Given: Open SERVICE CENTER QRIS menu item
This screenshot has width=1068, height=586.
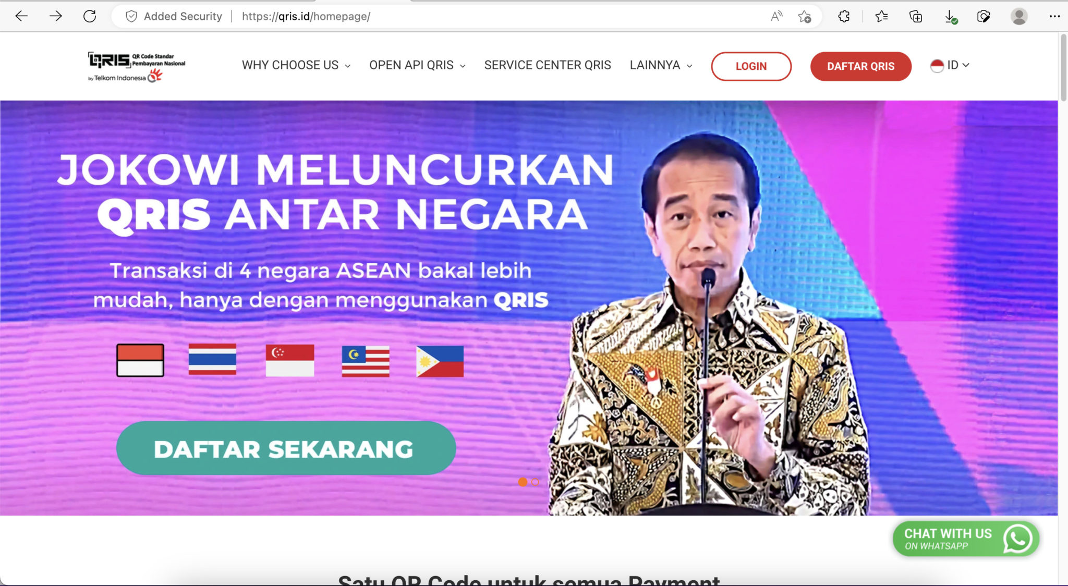Looking at the screenshot, I should pos(548,65).
